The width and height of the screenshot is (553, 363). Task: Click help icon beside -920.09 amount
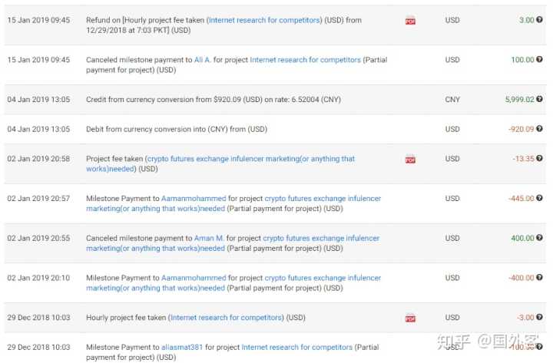coord(539,129)
